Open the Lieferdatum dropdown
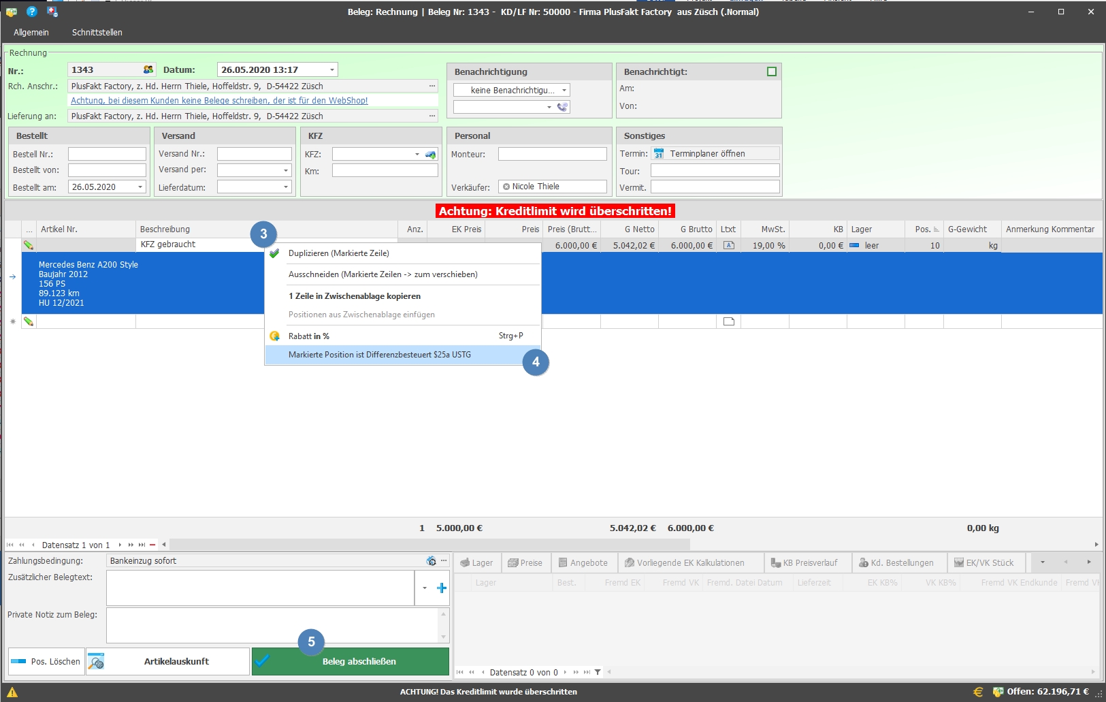 286,187
